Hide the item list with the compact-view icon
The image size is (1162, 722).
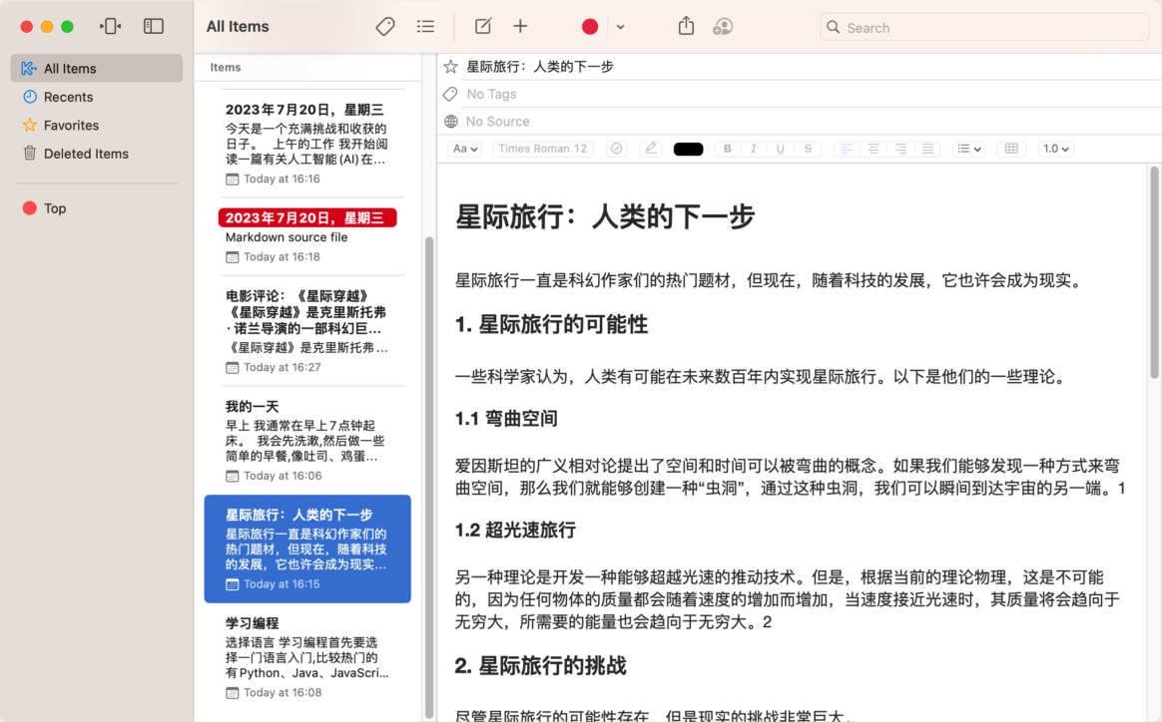coord(110,27)
